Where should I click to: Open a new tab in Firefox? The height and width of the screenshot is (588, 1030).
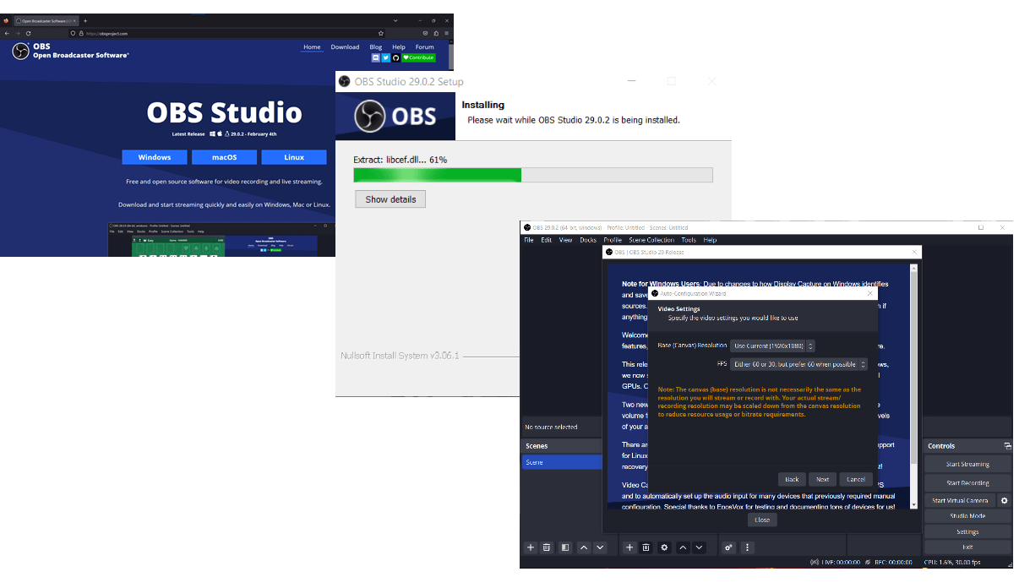click(x=85, y=20)
